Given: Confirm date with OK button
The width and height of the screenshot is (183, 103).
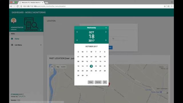Looking at the screenshot, I should (x=105, y=82).
